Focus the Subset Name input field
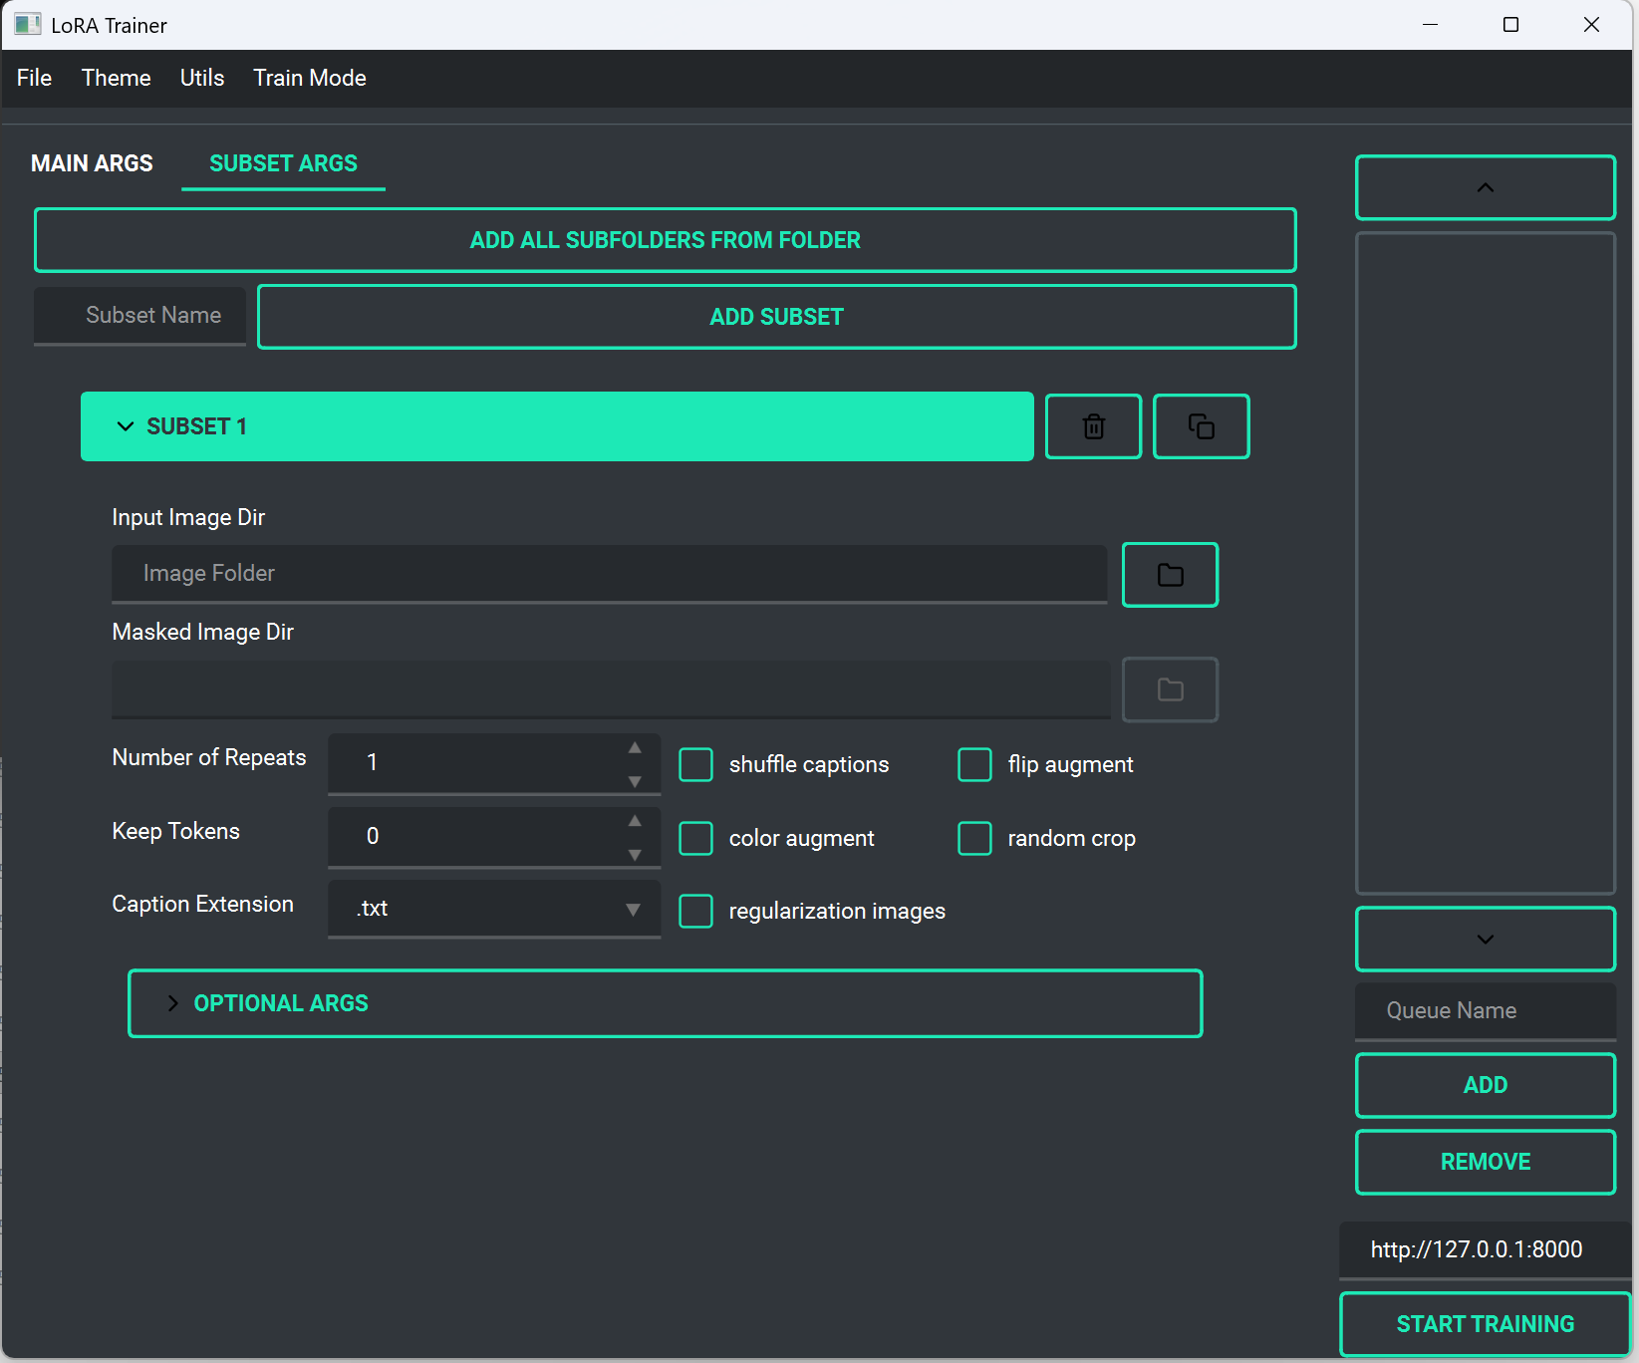The height and width of the screenshot is (1363, 1639). [x=139, y=316]
